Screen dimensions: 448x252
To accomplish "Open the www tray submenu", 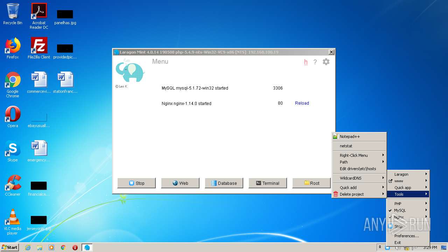I will pyautogui.click(x=408, y=181).
